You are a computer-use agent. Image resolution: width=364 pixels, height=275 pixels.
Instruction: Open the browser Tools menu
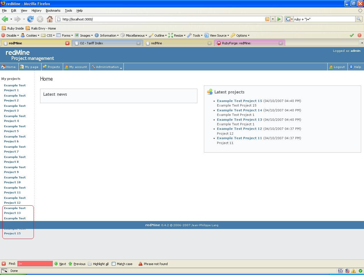tap(69, 11)
